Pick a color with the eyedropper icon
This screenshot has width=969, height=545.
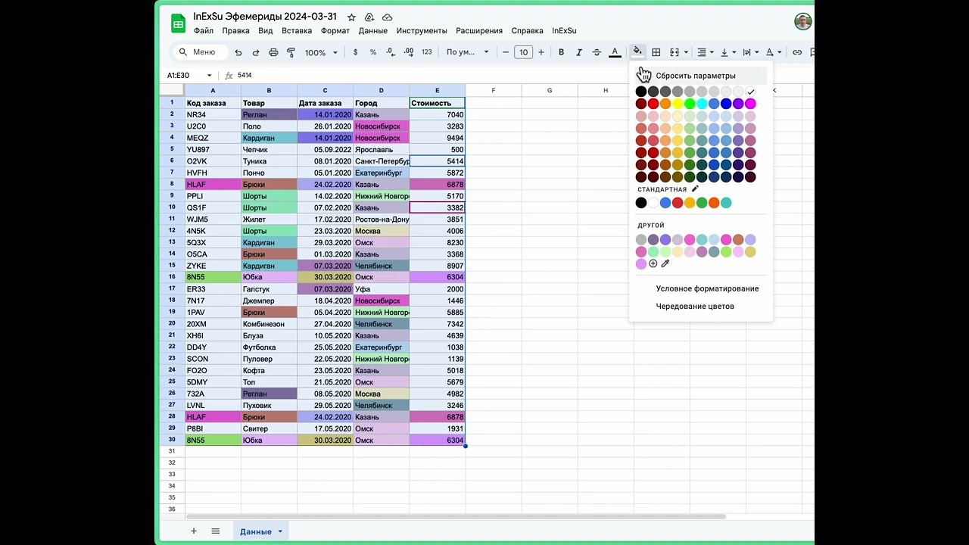[x=665, y=263]
